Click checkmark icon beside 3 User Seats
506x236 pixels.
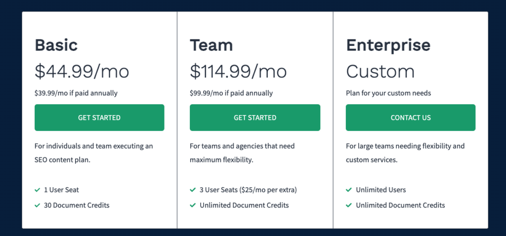[x=193, y=190]
